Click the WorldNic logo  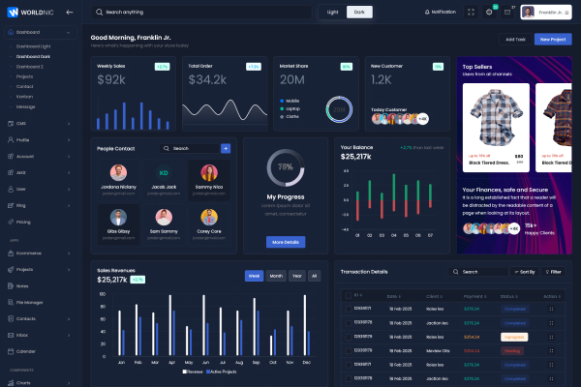pyautogui.click(x=29, y=12)
